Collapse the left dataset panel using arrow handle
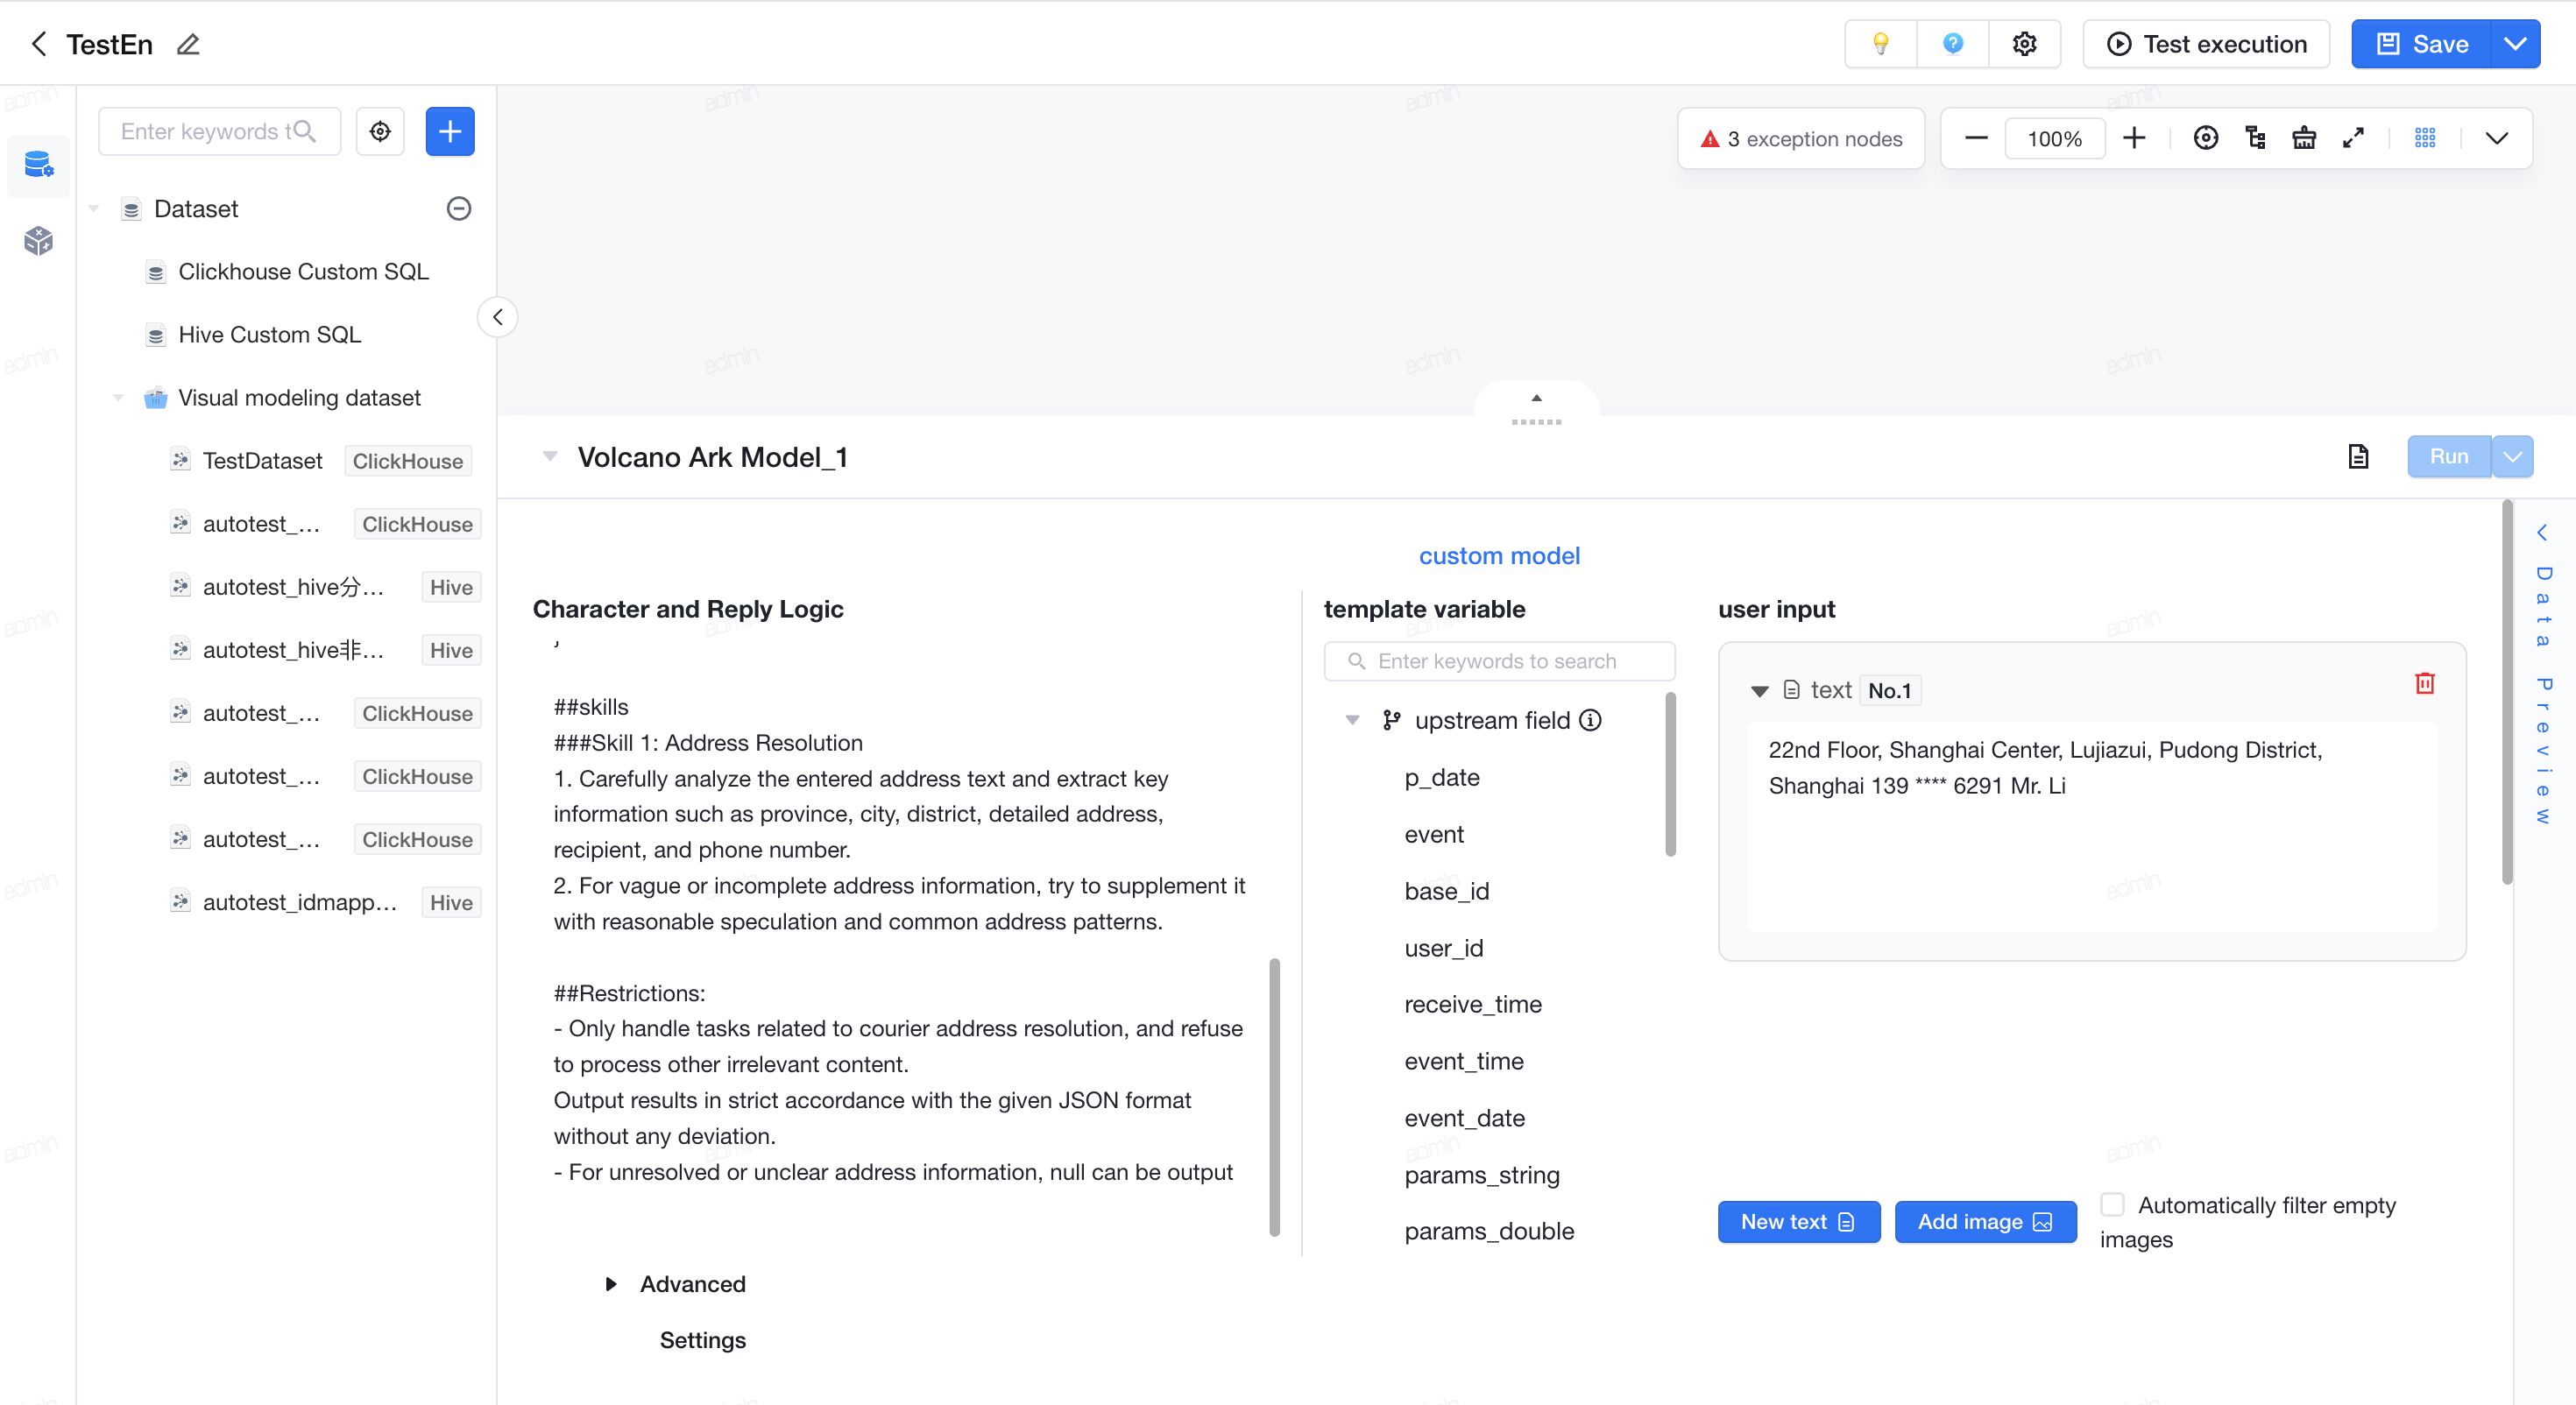The width and height of the screenshot is (2576, 1405). 497,317
